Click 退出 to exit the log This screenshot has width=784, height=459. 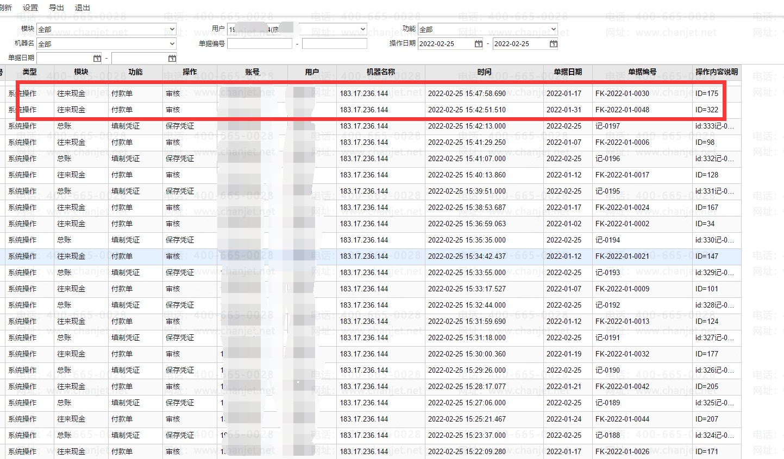83,8
